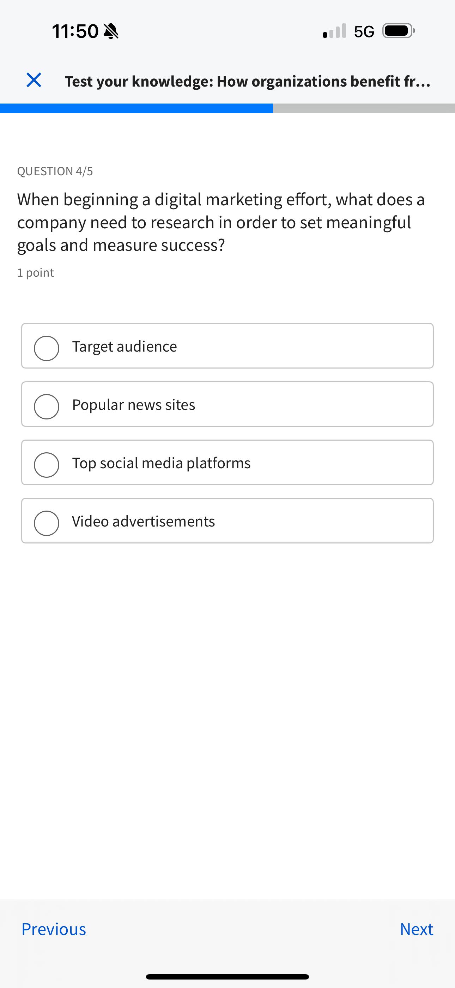Click the QUESTION 4/5 label

(x=56, y=171)
